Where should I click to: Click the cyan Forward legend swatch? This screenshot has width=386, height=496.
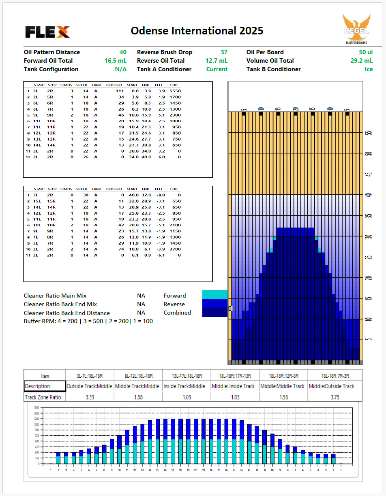coord(214,295)
